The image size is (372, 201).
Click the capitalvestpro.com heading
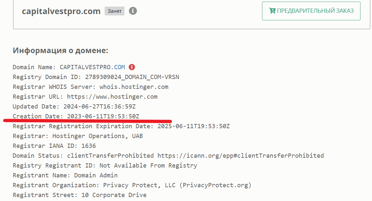(61, 11)
